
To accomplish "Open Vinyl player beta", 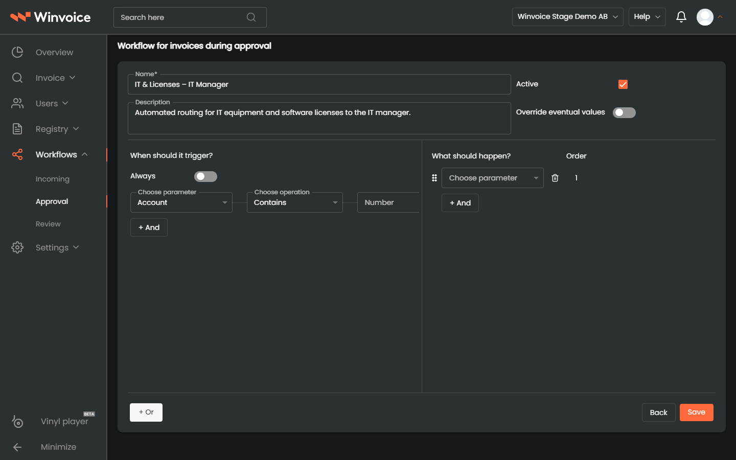I will 64,421.
